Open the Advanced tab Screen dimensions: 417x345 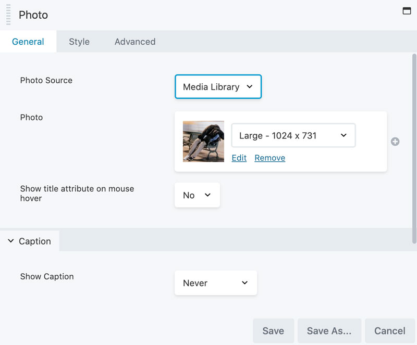[135, 42]
